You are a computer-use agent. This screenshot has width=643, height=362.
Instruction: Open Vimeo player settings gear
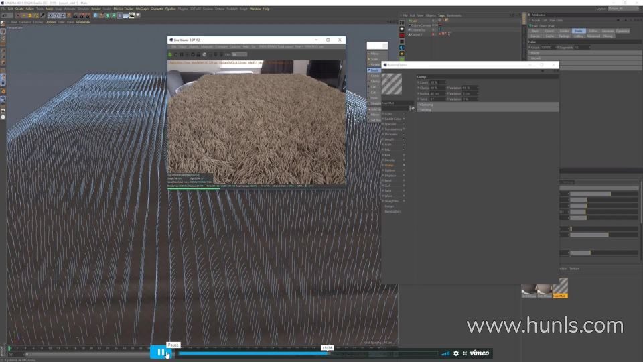456,353
